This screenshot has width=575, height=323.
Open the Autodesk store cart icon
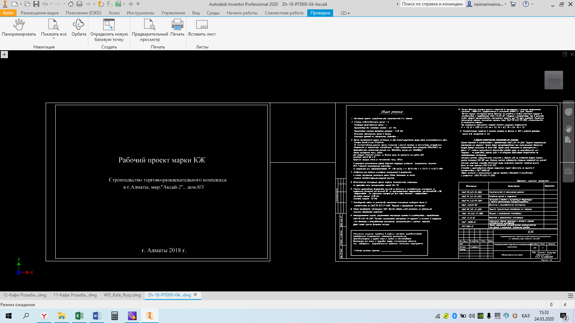click(x=513, y=4)
